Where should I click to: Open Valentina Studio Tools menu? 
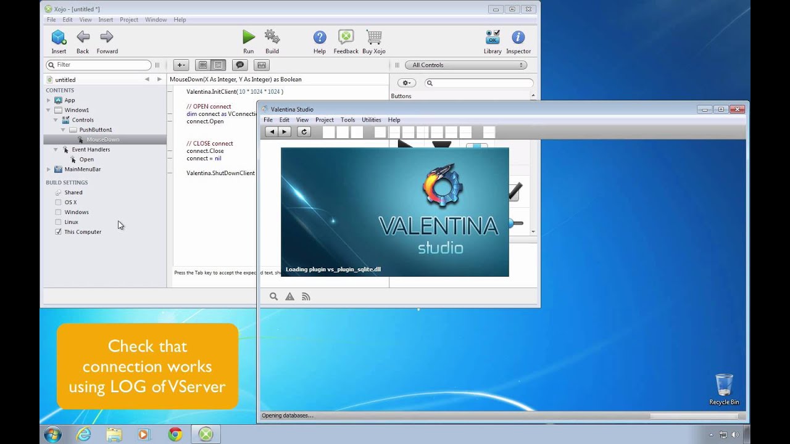[x=347, y=120]
